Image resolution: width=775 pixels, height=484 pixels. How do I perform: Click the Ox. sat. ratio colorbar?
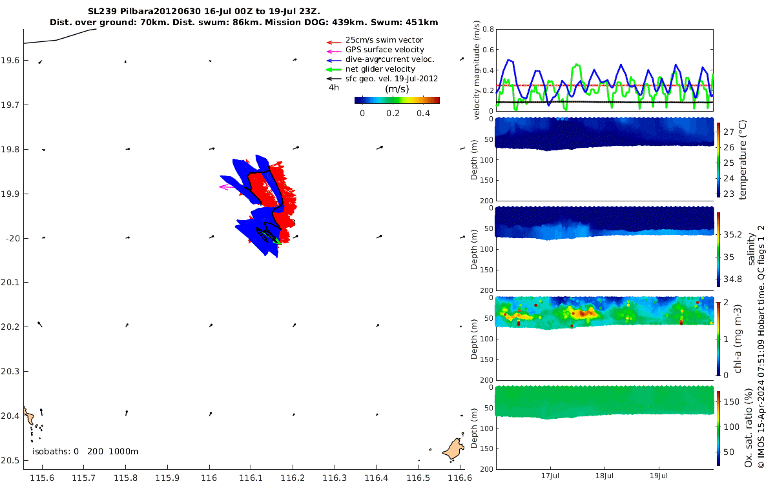[x=719, y=428]
